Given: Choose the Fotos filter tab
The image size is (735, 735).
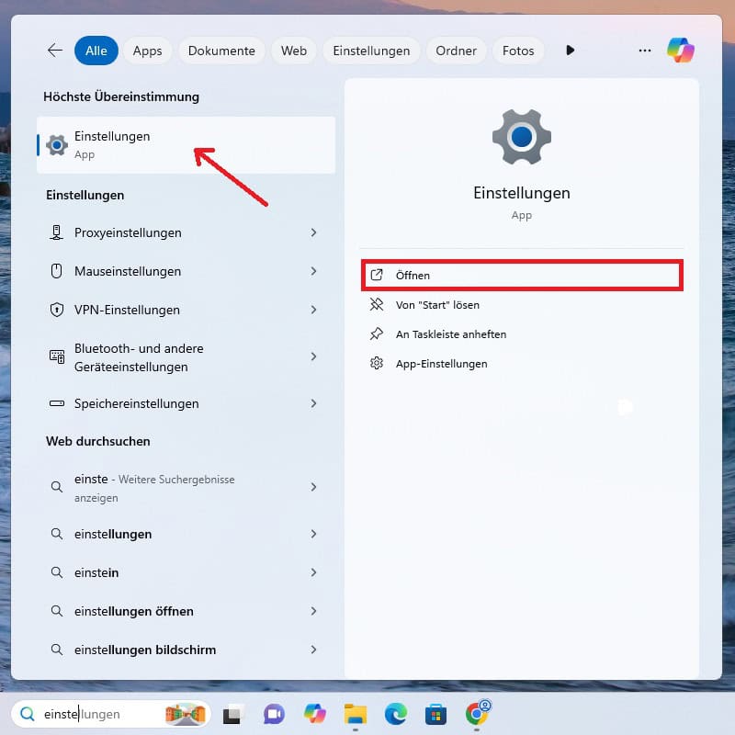Looking at the screenshot, I should pyautogui.click(x=518, y=51).
